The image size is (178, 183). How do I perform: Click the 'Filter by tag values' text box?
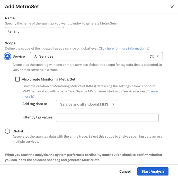107,117
